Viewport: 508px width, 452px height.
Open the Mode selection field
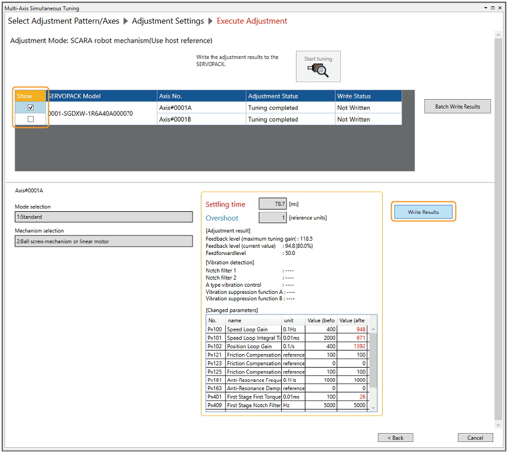tap(103, 217)
